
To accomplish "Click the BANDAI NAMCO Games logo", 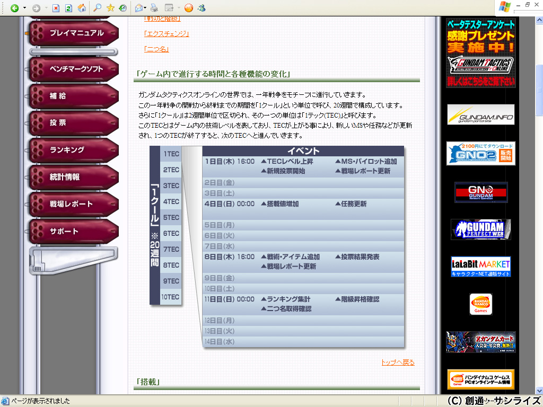I will pyautogui.click(x=480, y=304).
